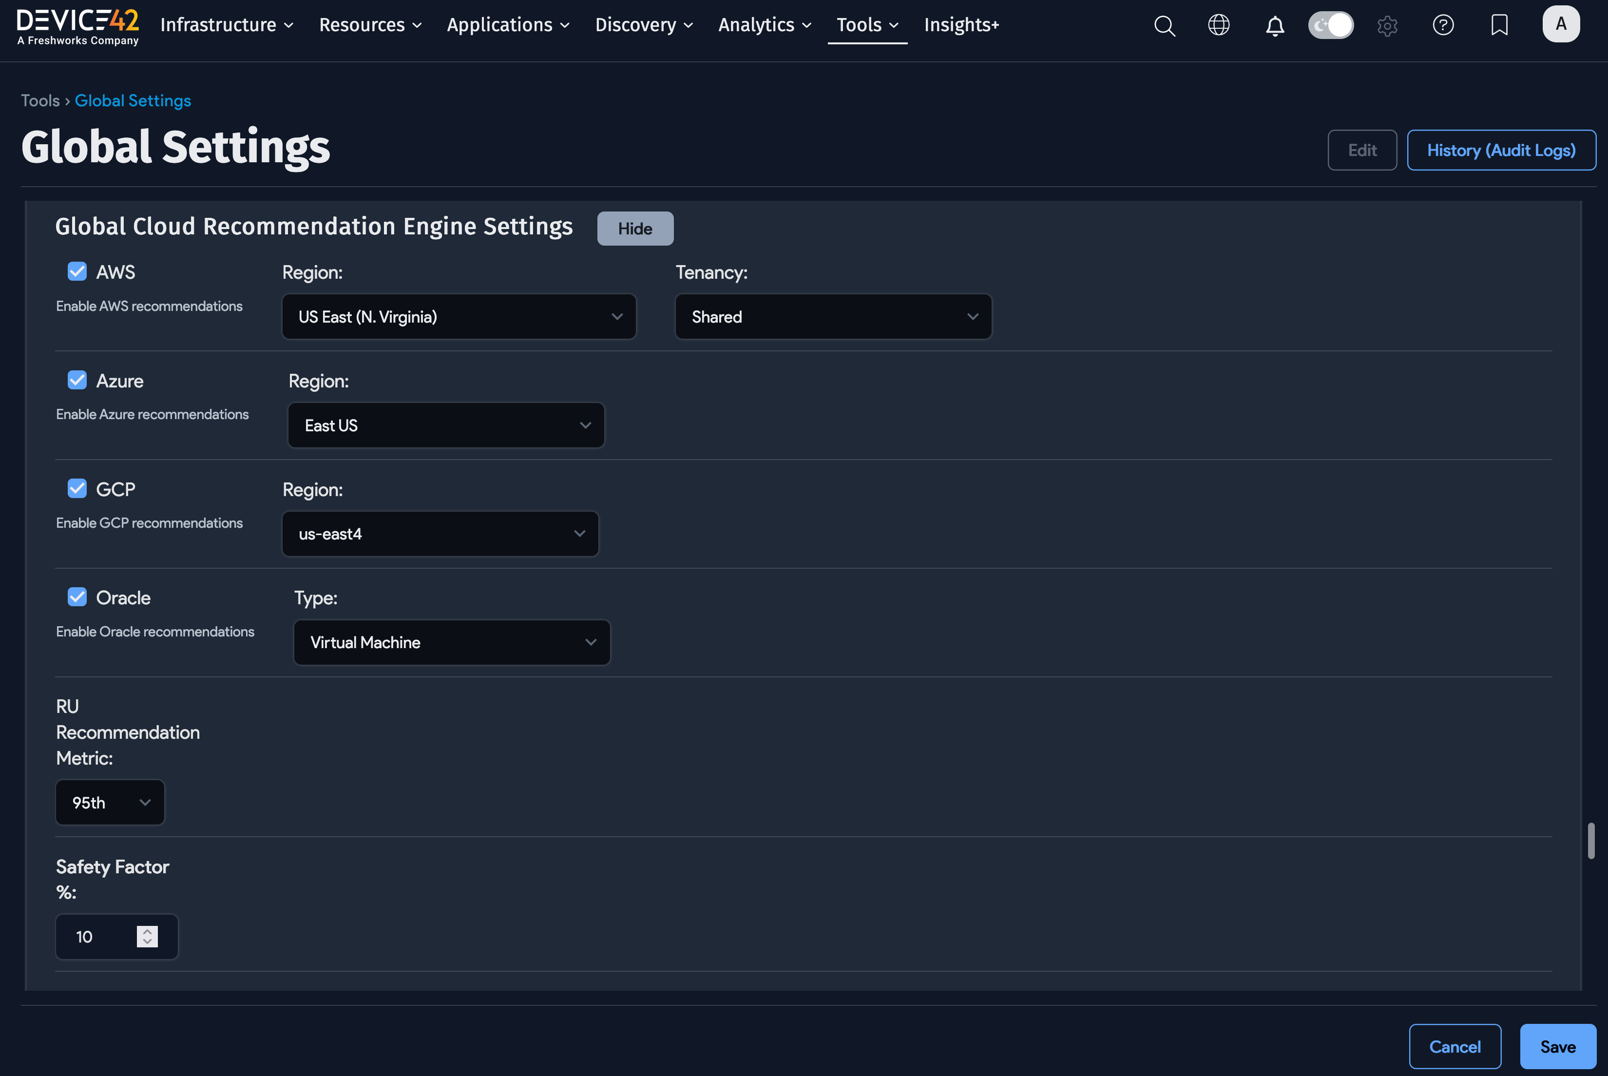Screen dimensions: 1608x1076
Task: Uncheck the AWS recommendations checkbox
Action: tap(77, 272)
